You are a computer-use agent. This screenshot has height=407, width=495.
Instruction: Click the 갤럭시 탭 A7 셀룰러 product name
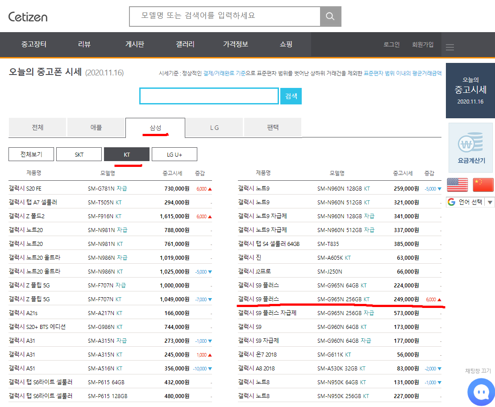click(33, 203)
